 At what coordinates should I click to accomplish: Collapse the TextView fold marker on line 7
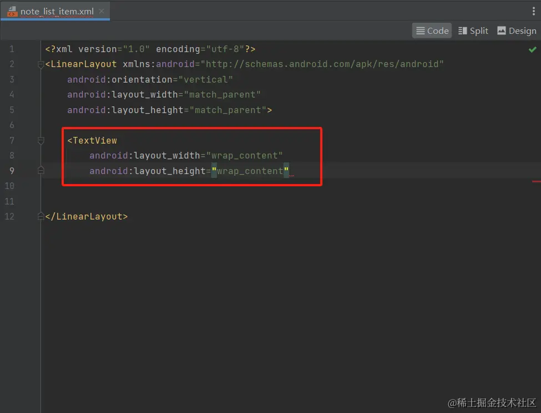tap(41, 140)
